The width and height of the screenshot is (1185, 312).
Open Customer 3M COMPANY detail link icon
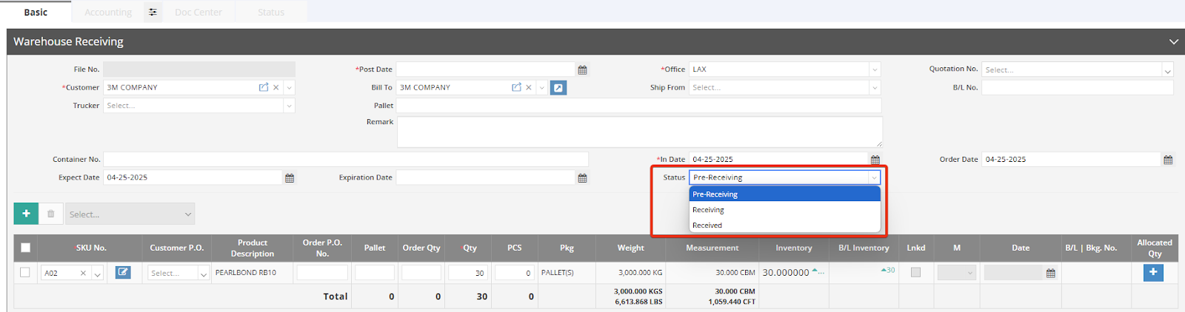coord(263,87)
